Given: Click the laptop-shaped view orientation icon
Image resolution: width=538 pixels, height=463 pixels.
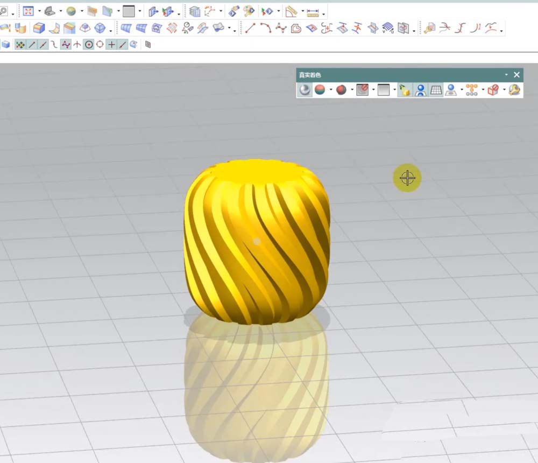Looking at the screenshot, I should 49,11.
